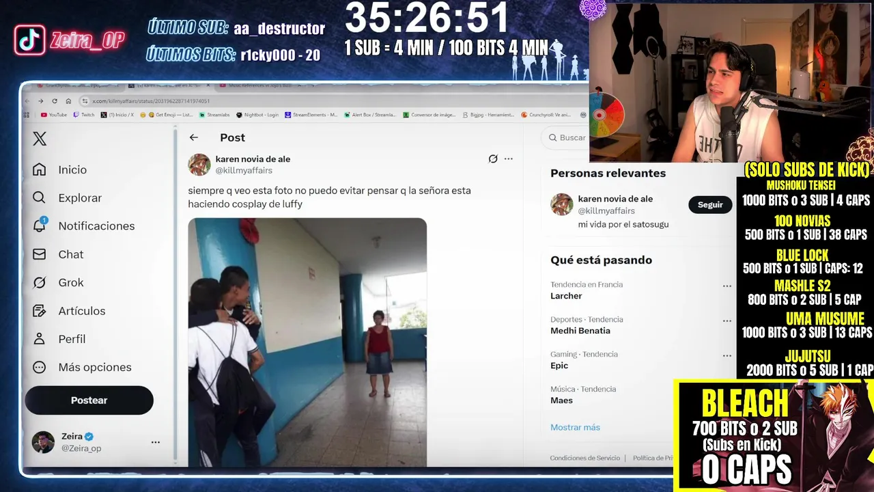
Task: Open the Larcher trend
Action: (x=566, y=296)
